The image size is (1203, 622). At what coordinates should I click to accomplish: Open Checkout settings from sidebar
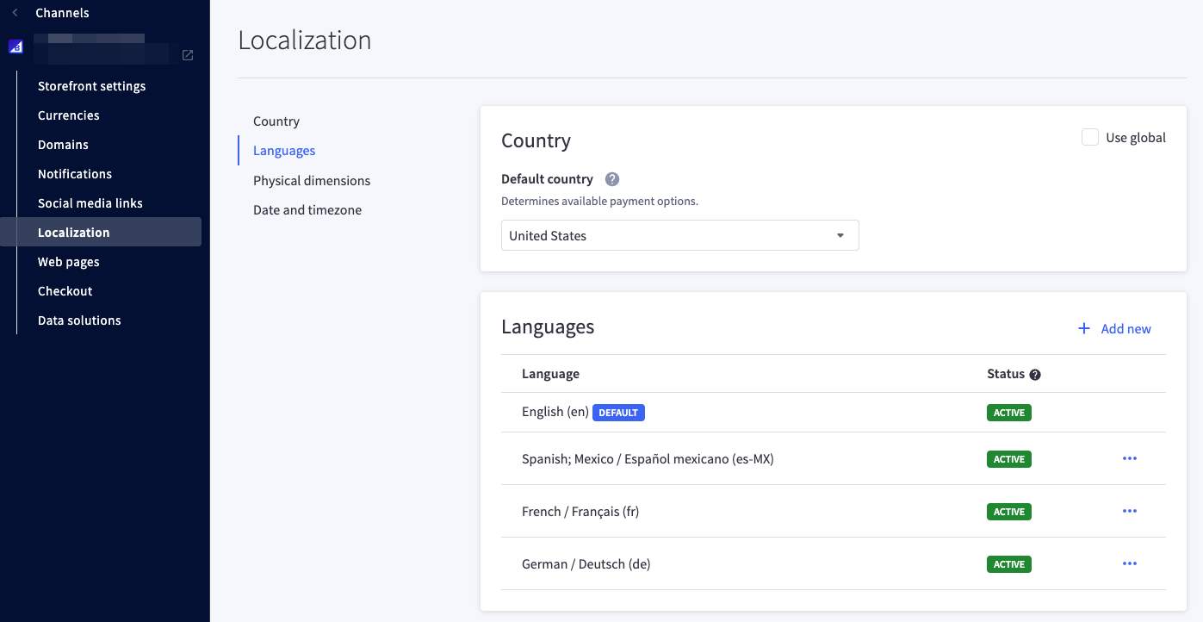[65, 291]
